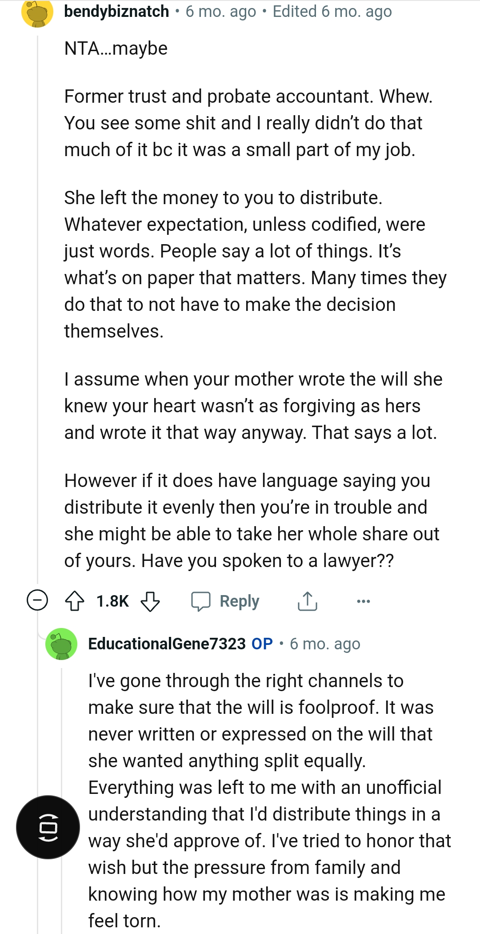Downvote bendybiznatch's comment

(150, 601)
